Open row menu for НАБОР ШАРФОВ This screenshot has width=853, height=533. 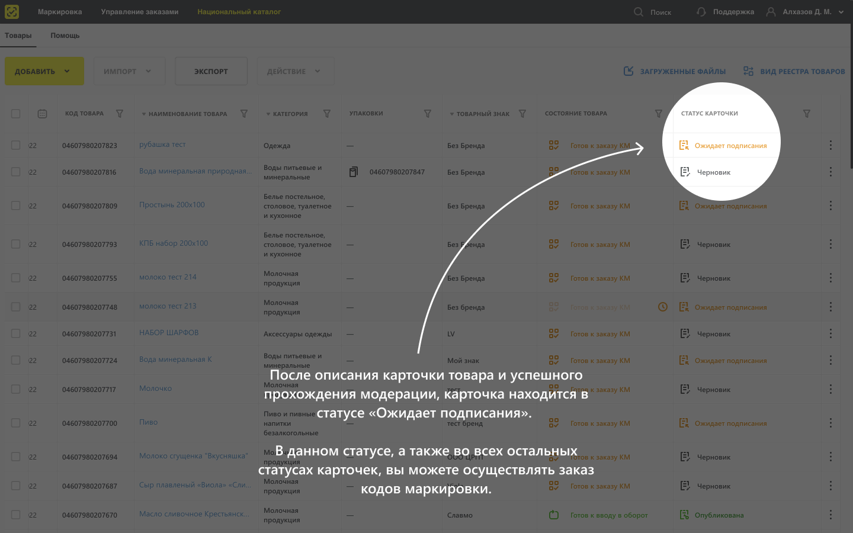click(830, 333)
